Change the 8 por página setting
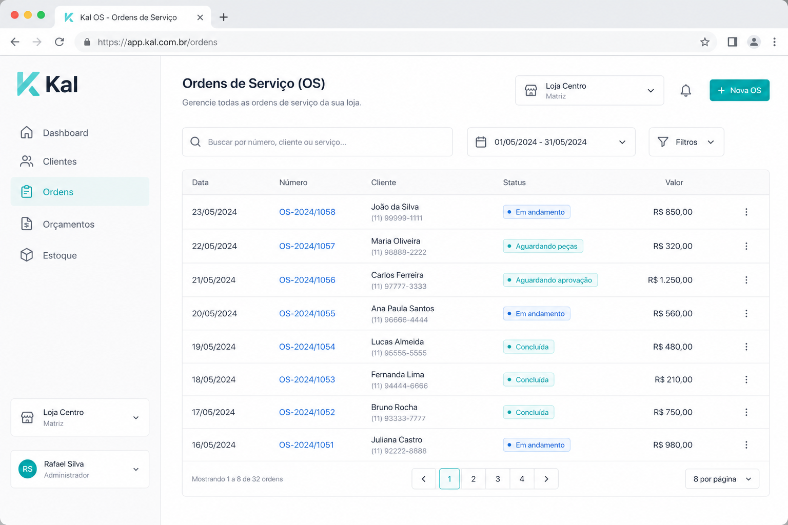788x525 pixels. click(x=722, y=479)
